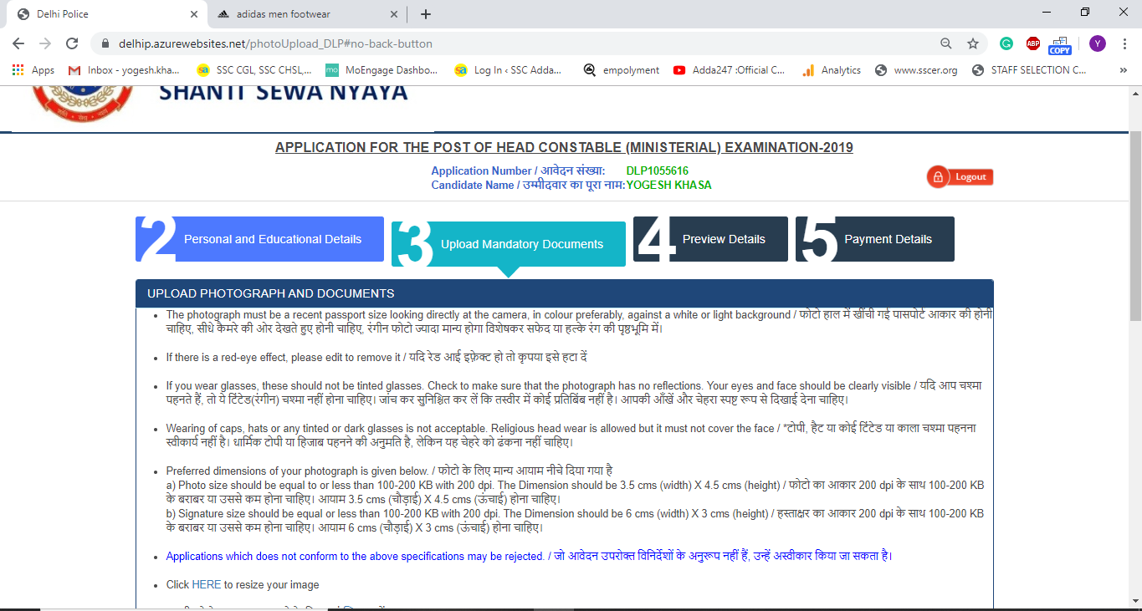Open the Chrome profile avatar Y
The width and height of the screenshot is (1142, 611).
[x=1098, y=43]
